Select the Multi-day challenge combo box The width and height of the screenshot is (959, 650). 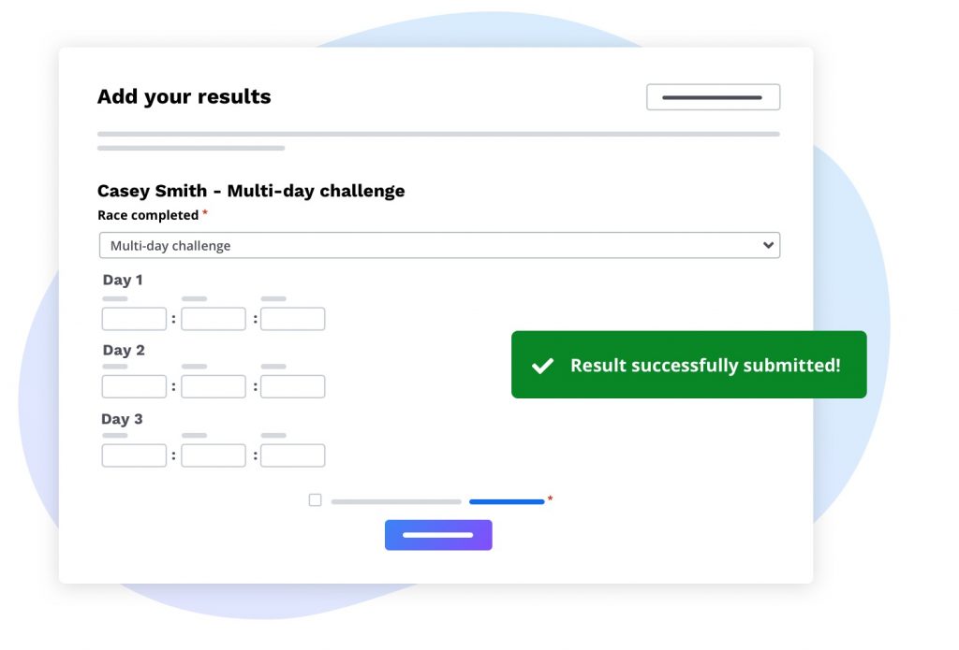[438, 246]
